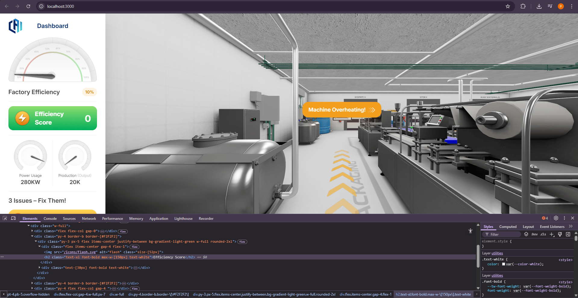Image resolution: width=578 pixels, height=298 pixels.
Task: Bookmark this page with the star icon
Action: pyautogui.click(x=508, y=6)
